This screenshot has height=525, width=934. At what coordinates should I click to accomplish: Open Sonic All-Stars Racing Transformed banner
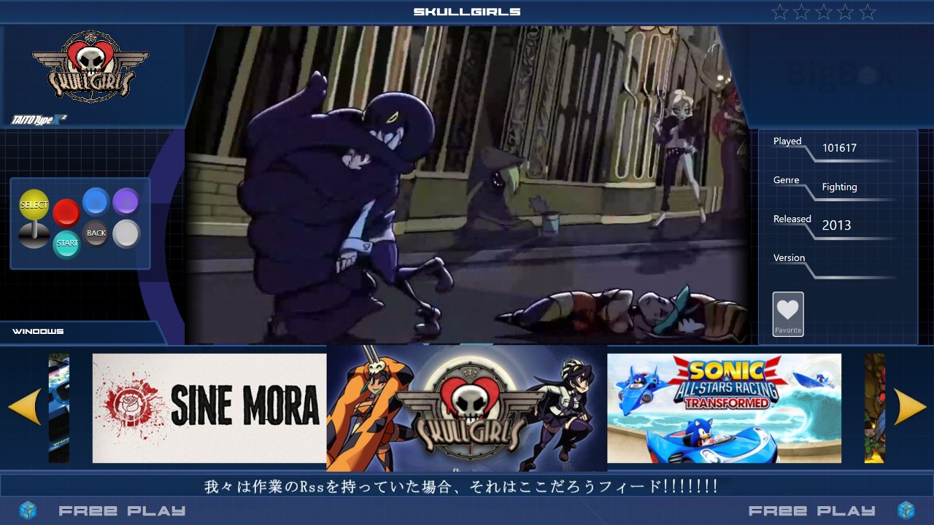[724, 408]
